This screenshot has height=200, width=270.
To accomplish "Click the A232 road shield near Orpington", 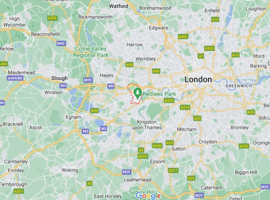I will point(244,146).
